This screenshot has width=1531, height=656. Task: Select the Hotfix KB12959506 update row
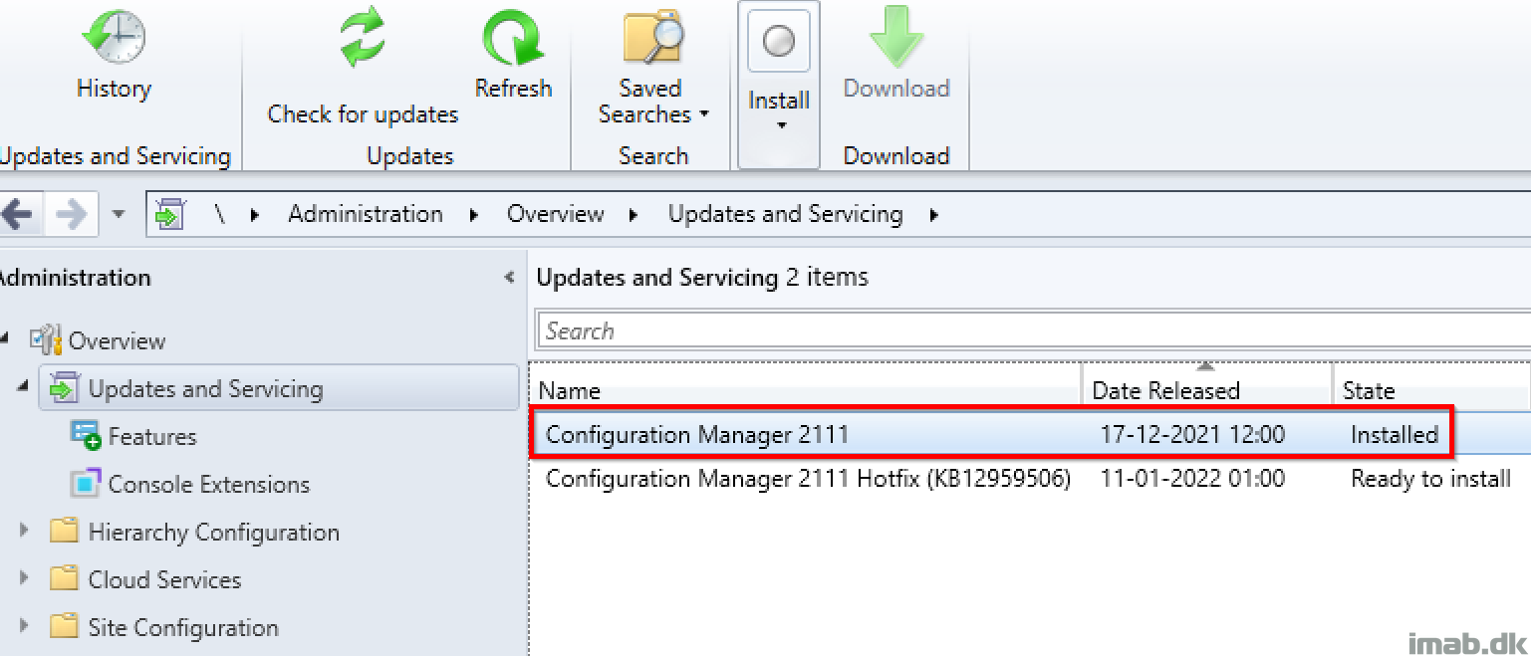(x=1030, y=479)
